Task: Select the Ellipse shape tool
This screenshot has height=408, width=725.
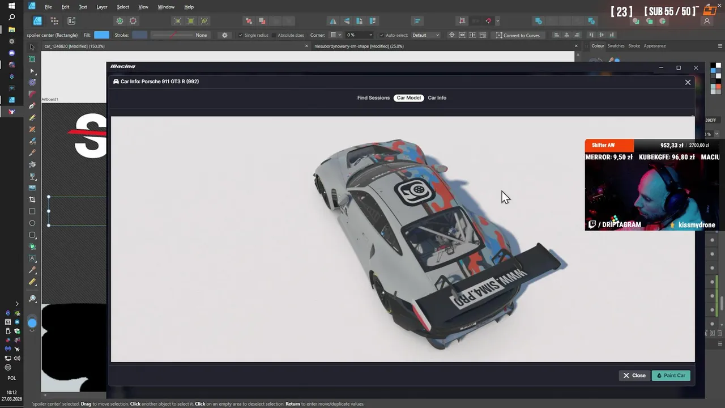Action: point(32,223)
